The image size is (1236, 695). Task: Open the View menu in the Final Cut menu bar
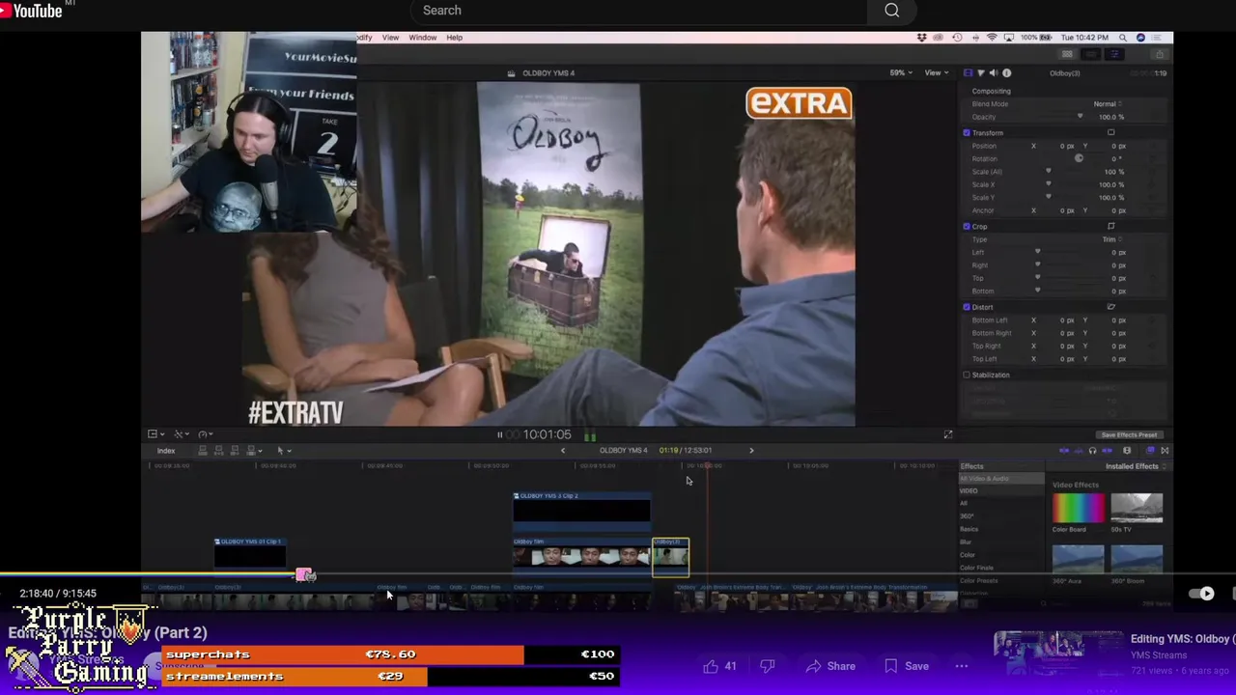point(390,38)
